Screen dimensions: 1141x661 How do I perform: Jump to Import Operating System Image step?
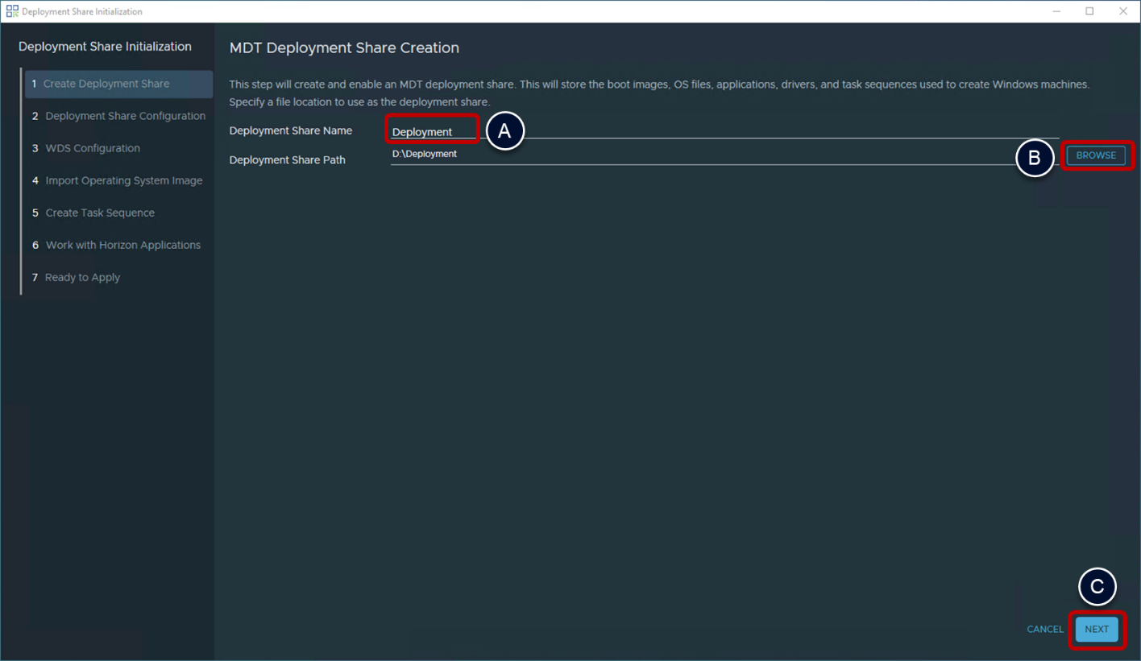[x=123, y=180]
